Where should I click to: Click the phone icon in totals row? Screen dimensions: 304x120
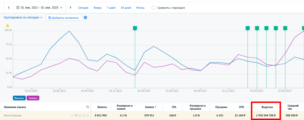(x=83, y=116)
